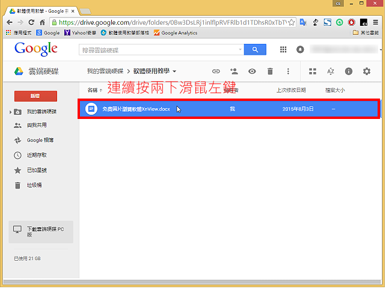Open 與我共用 in sidebar
Image resolution: width=386 pixels, height=289 pixels.
point(37,126)
